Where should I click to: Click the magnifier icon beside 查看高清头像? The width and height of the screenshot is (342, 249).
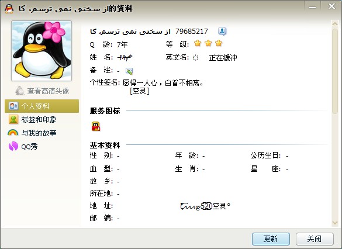coord(20,91)
